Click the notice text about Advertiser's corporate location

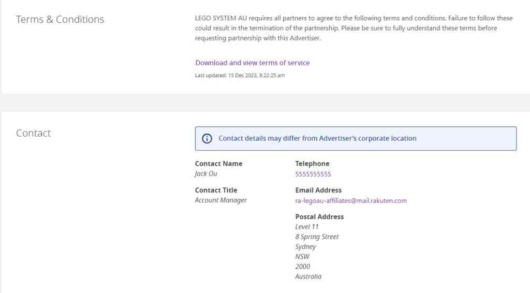click(317, 139)
